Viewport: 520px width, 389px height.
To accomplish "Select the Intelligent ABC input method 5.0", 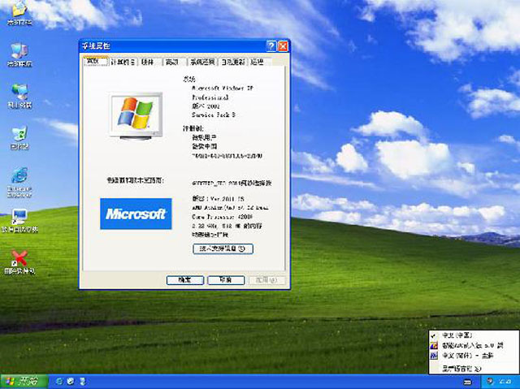I will tap(473, 346).
